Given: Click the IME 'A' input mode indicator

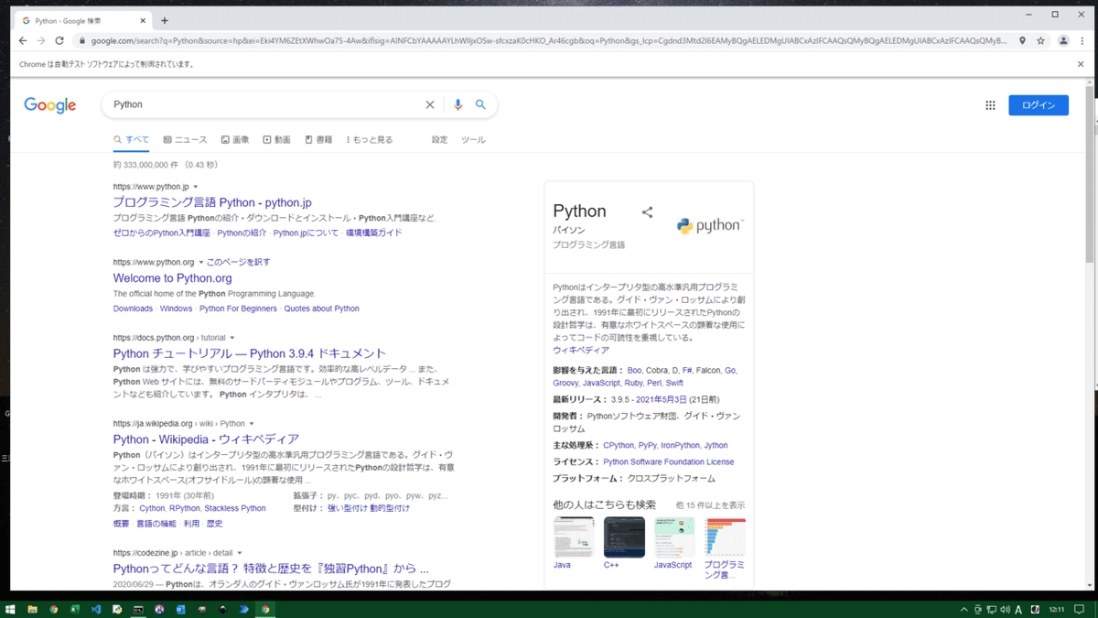Looking at the screenshot, I should tap(1019, 609).
